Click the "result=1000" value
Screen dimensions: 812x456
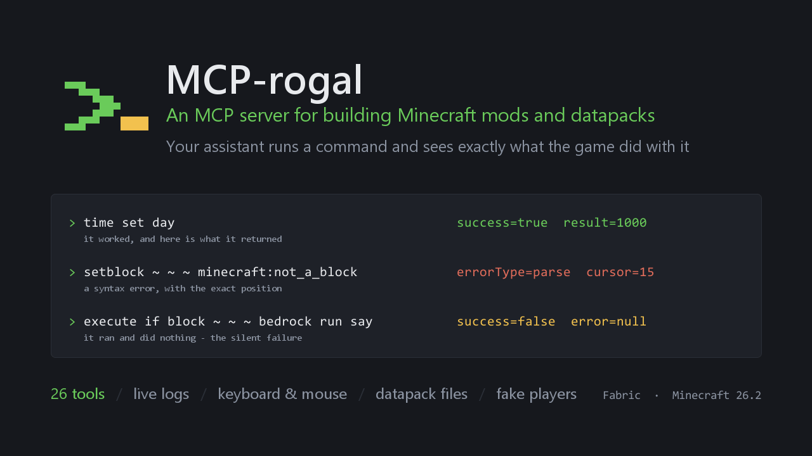coord(605,223)
